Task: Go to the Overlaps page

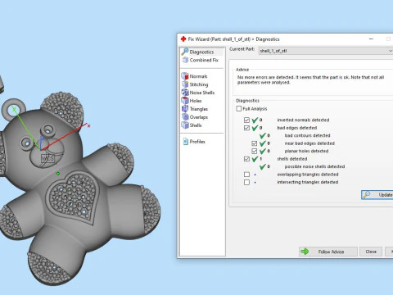Action: pyautogui.click(x=199, y=117)
